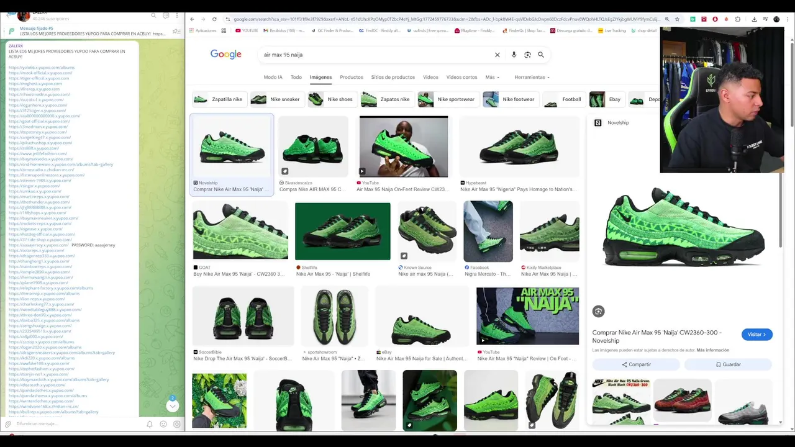This screenshot has height=447, width=795.
Task: Show pinned messages list in Telegram
Action: pos(177,31)
